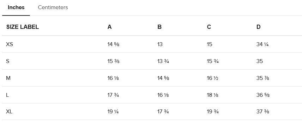Click column header D
The height and width of the screenshot is (132, 302).
[x=258, y=27]
